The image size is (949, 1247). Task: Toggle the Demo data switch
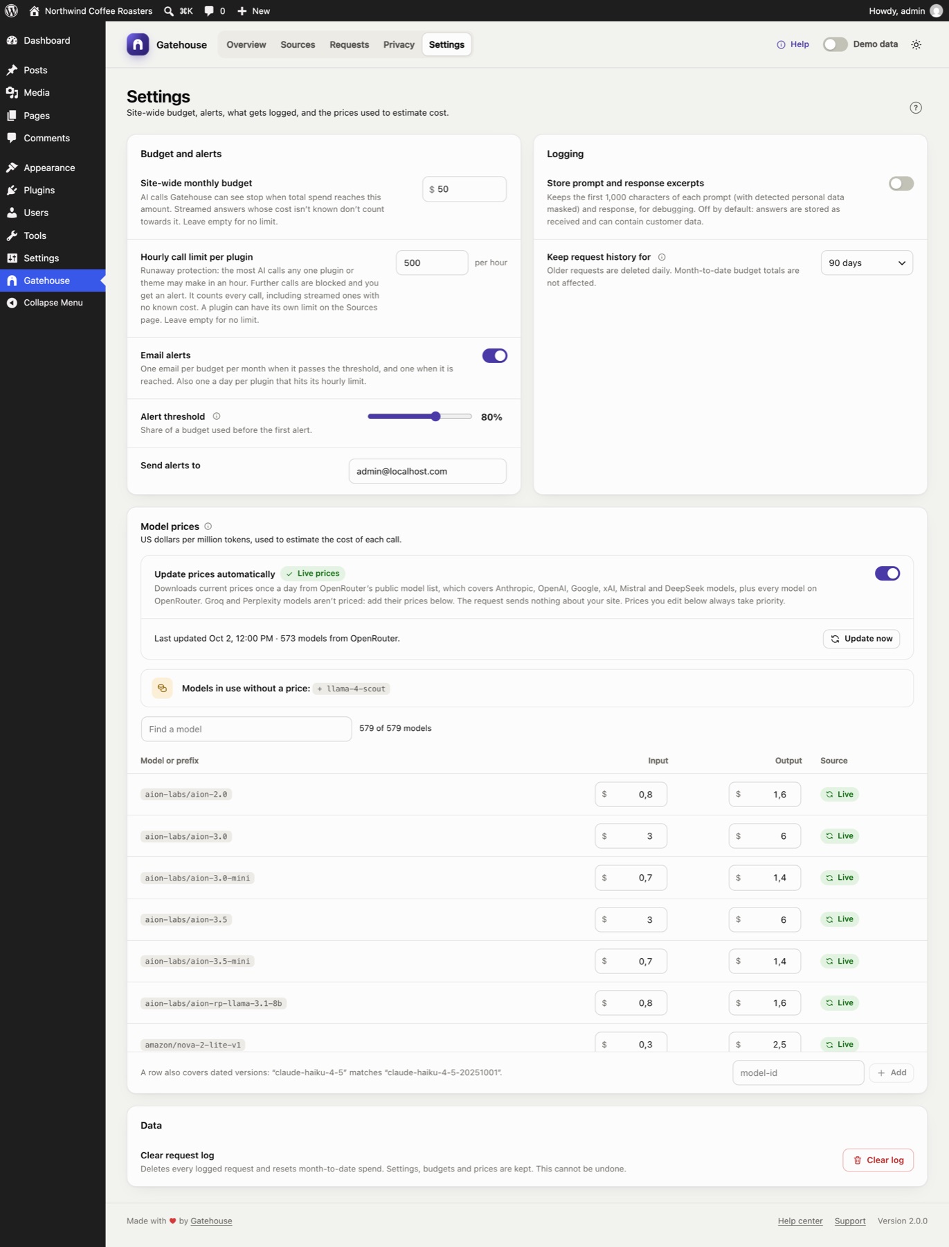(x=835, y=44)
